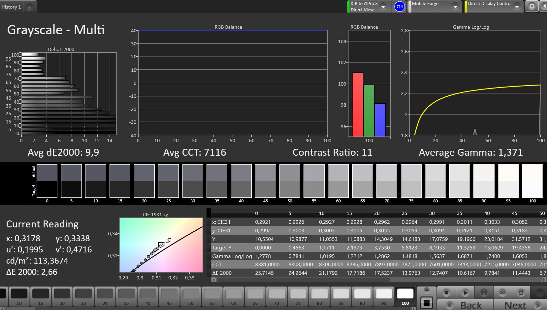The width and height of the screenshot is (547, 310).
Task: Open the settings gear icon
Action: pos(531,6)
